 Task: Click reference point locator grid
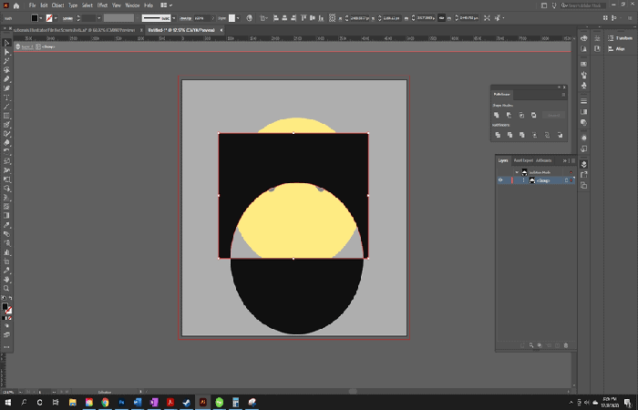[x=333, y=18]
